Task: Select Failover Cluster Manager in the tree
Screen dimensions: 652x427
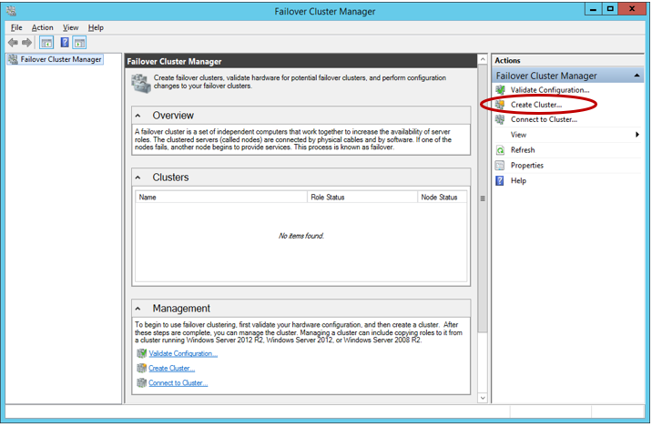Action: 61,59
